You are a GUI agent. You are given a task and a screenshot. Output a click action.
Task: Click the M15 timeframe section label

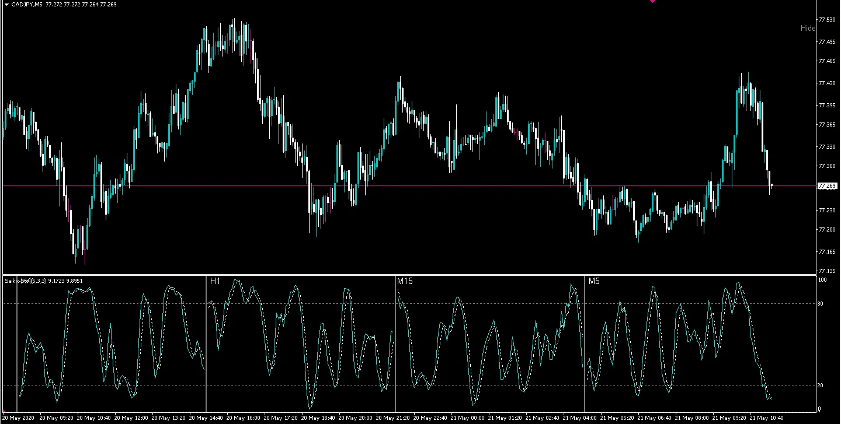point(405,281)
